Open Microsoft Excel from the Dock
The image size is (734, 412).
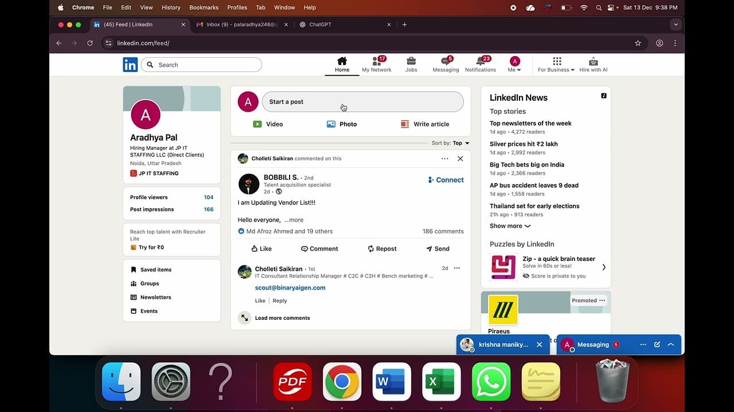pos(442,382)
